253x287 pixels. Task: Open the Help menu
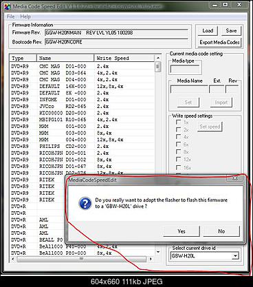(25, 17)
